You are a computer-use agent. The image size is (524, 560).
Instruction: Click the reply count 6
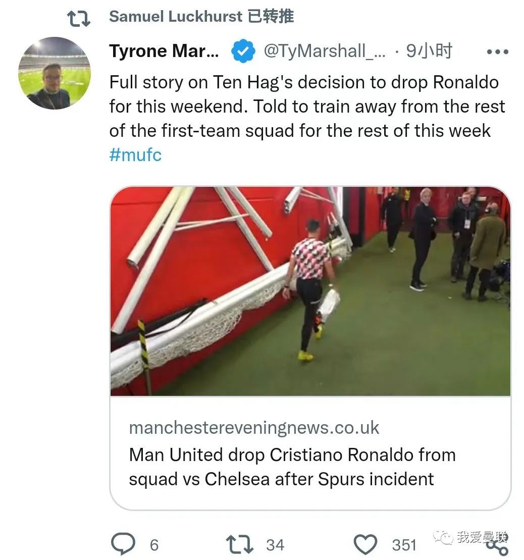[154, 545]
